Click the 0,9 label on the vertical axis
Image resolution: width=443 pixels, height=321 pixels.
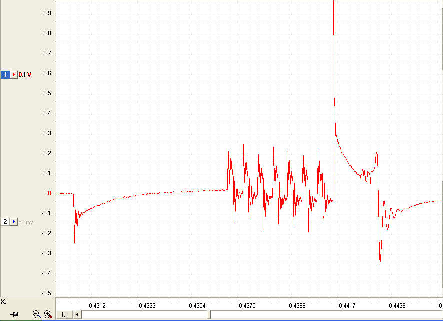click(x=47, y=13)
